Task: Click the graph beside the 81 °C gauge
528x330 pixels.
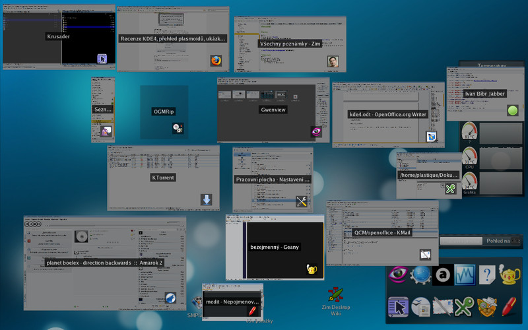Action: pyautogui.click(x=500, y=134)
